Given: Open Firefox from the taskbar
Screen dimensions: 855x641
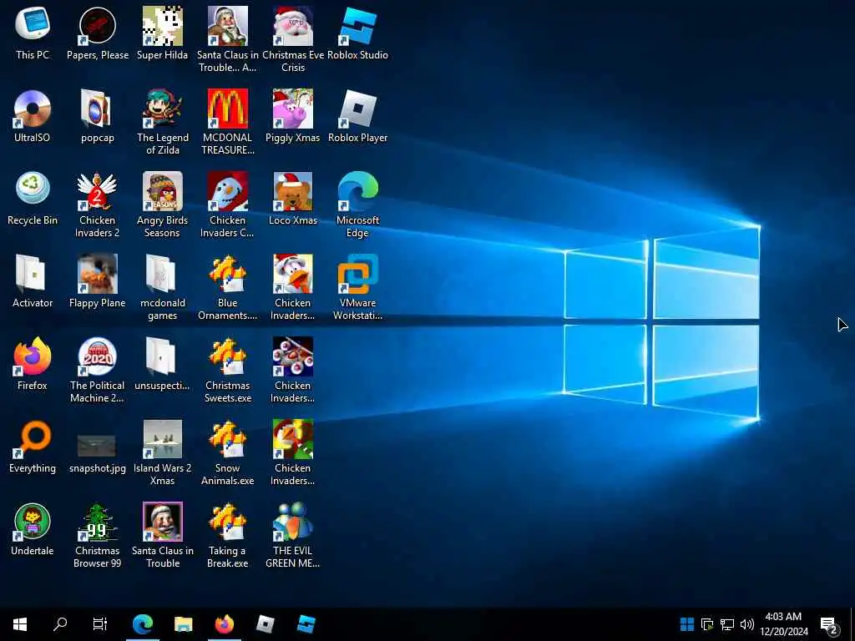Looking at the screenshot, I should click(224, 624).
